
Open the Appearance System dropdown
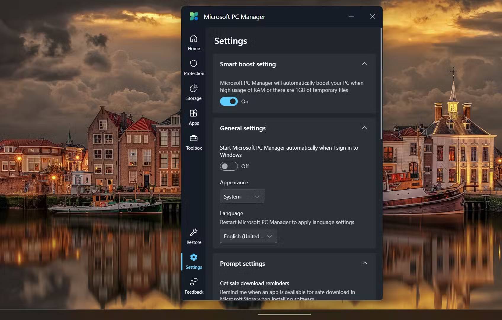[x=242, y=197]
